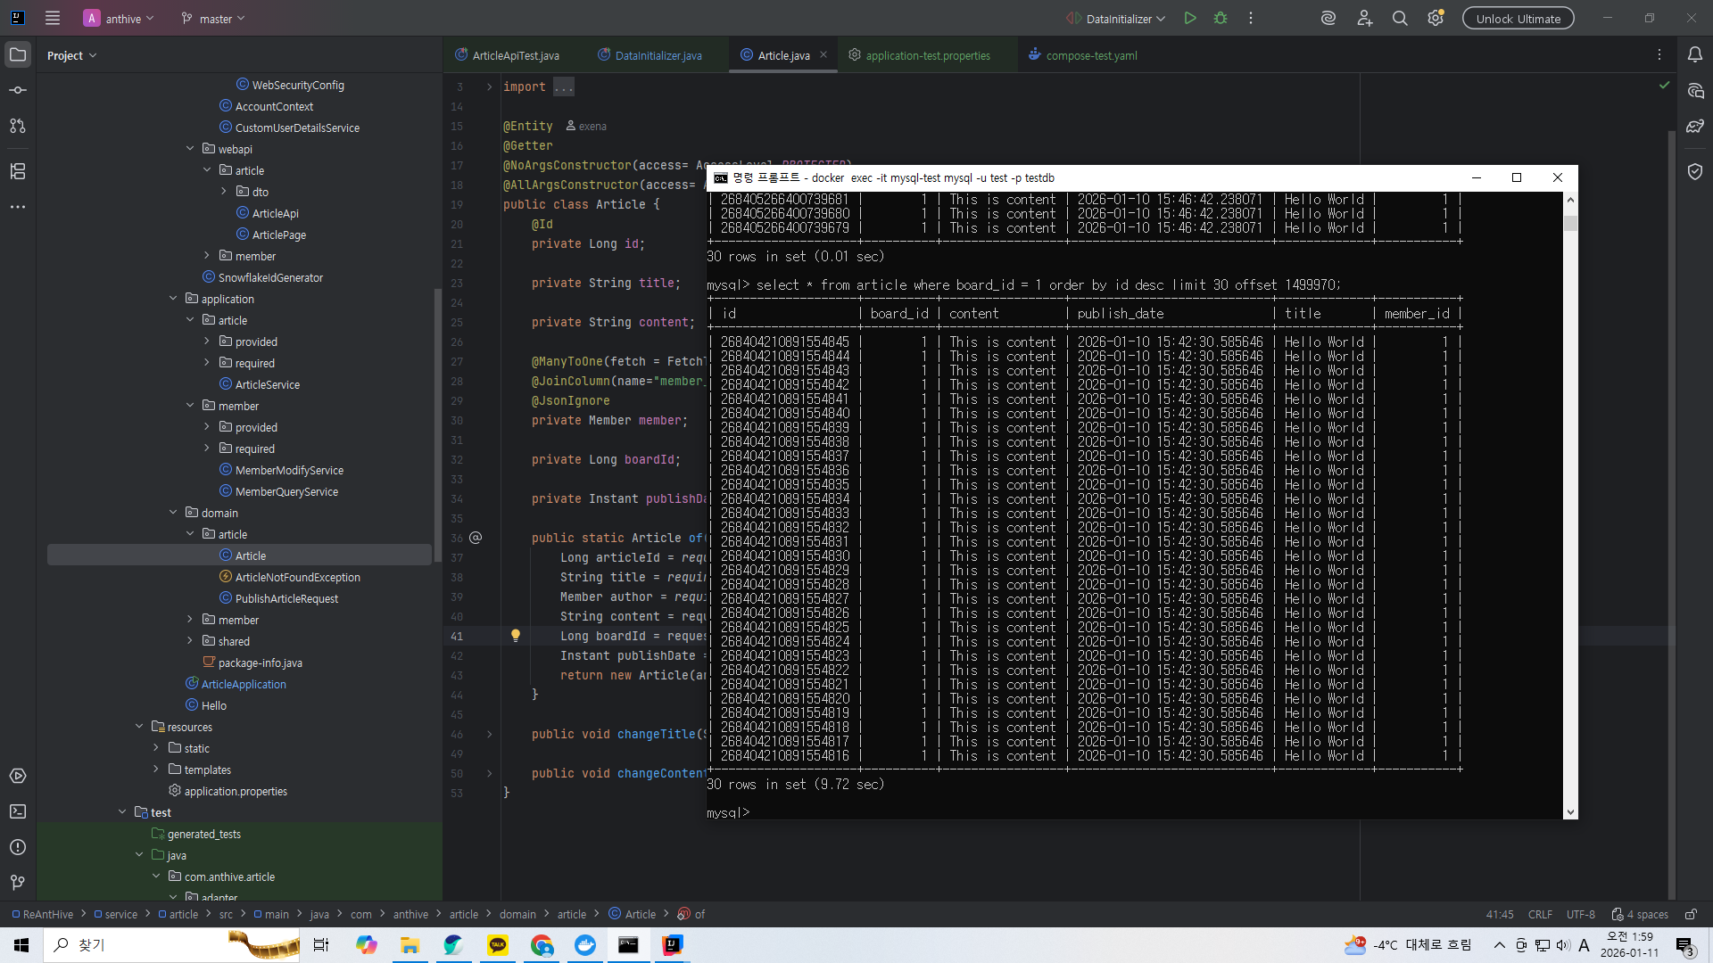Switch to DataInitializer.java tab
This screenshot has height=963, width=1713.
(658, 55)
